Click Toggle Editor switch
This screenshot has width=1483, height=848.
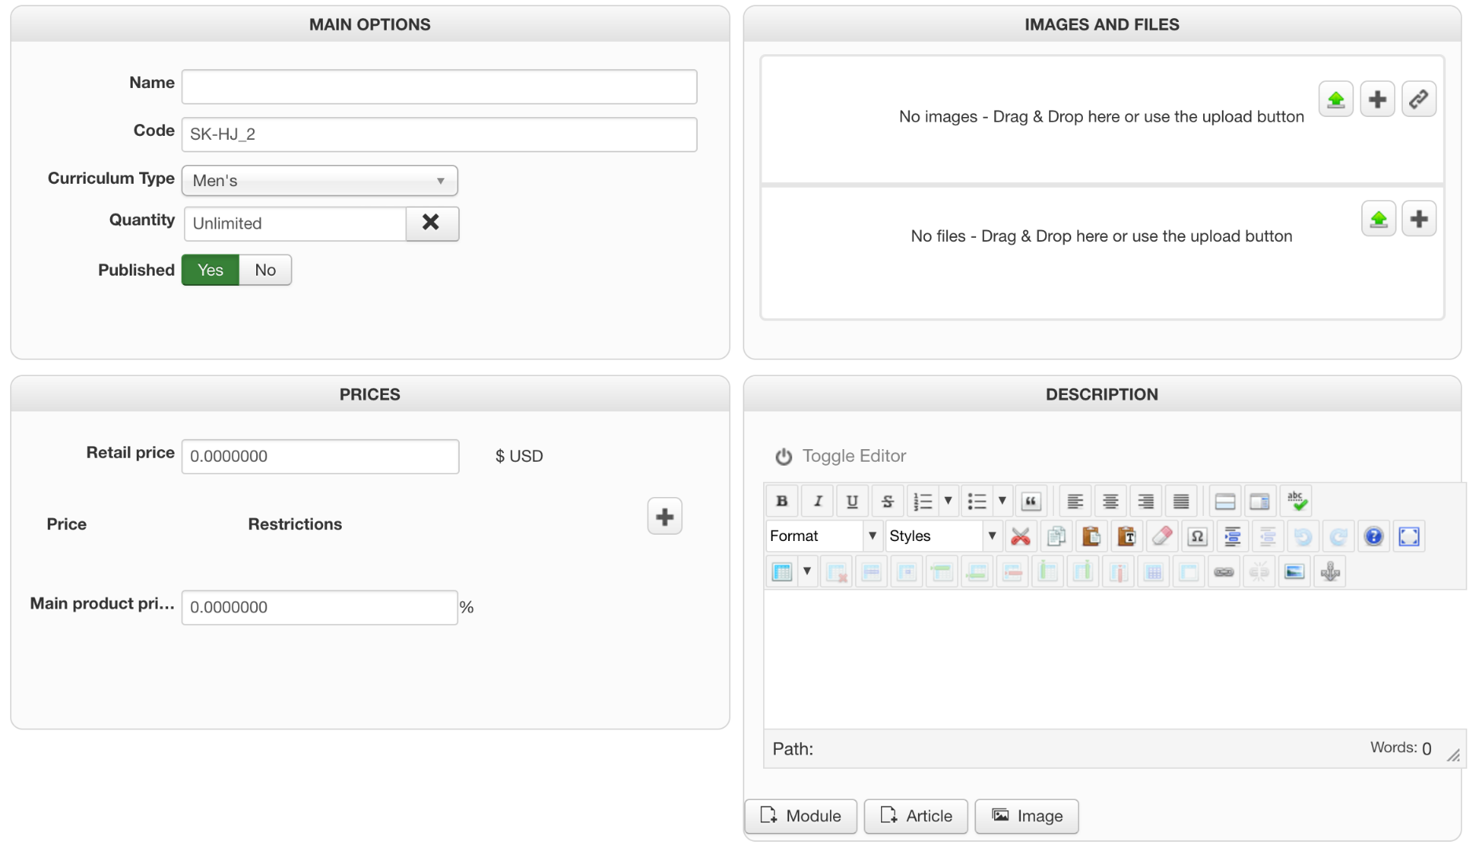click(x=840, y=456)
